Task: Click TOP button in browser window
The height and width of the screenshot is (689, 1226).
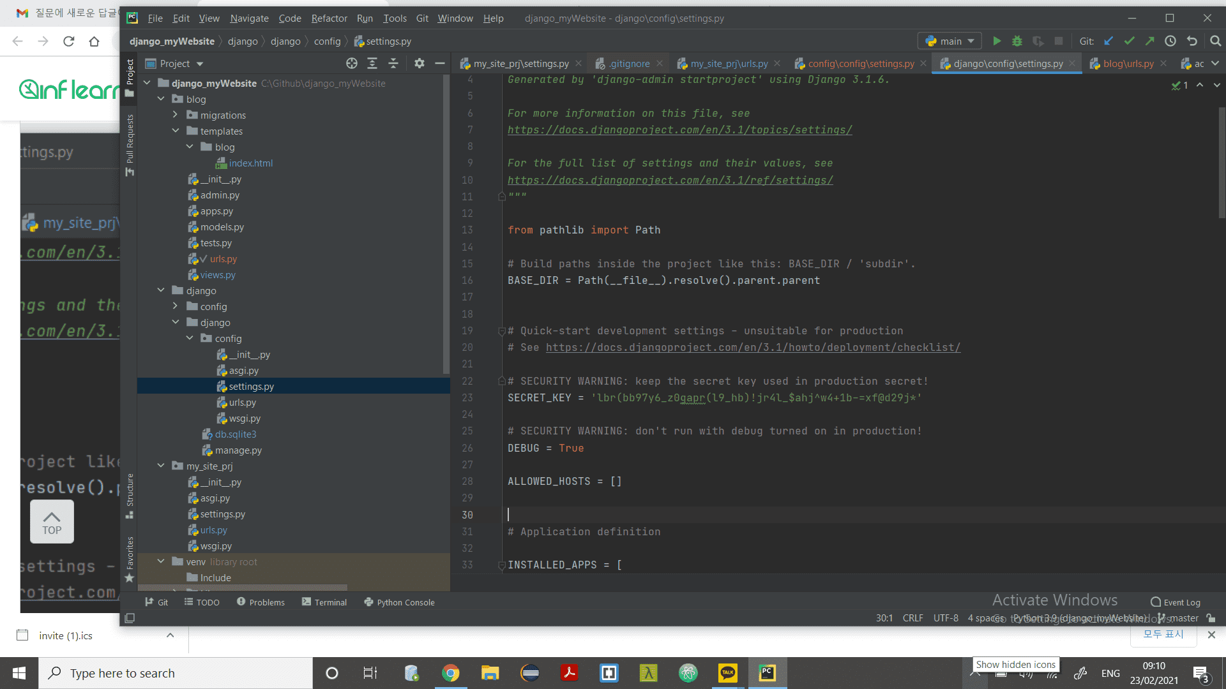Action: pyautogui.click(x=52, y=521)
